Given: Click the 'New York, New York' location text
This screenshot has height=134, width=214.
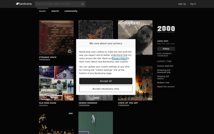Looking at the screenshot, I should (166, 44).
